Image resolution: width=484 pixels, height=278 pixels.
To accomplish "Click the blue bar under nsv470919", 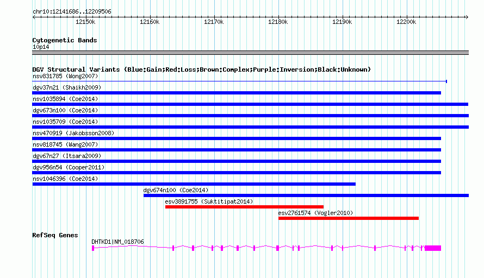I will [x=237, y=138].
